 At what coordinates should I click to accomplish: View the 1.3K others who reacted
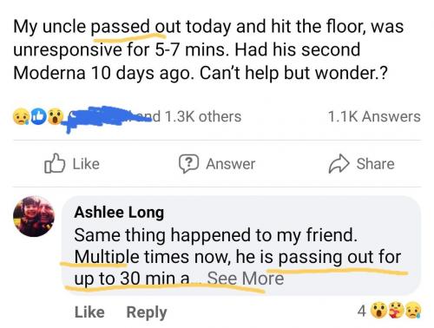[203, 117]
